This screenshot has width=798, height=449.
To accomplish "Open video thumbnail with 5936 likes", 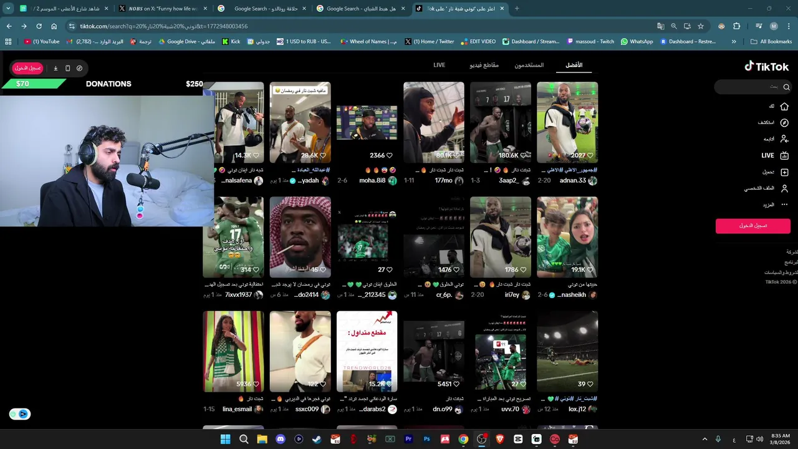I will [x=234, y=352].
